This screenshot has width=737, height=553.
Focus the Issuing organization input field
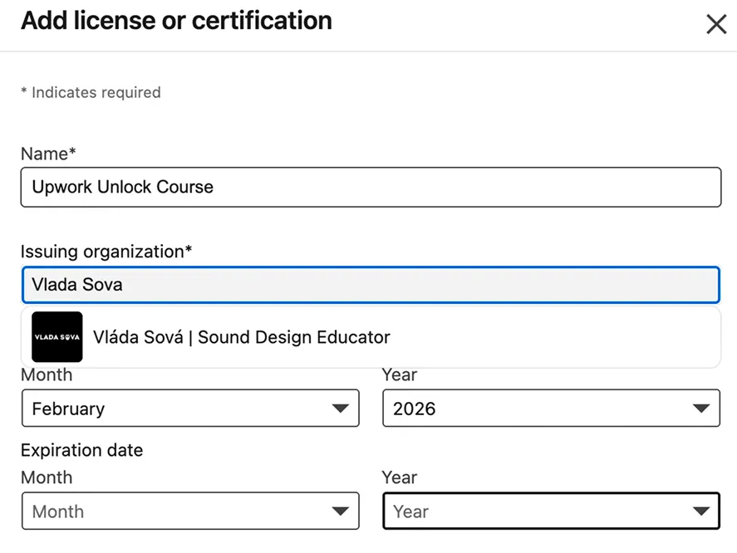point(371,285)
